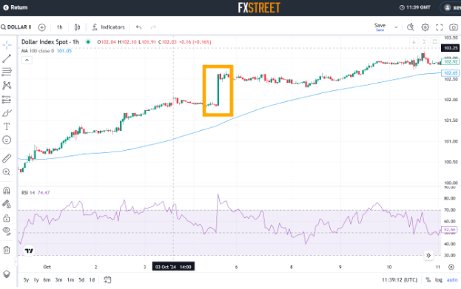Select the text annotation tool

point(7,126)
